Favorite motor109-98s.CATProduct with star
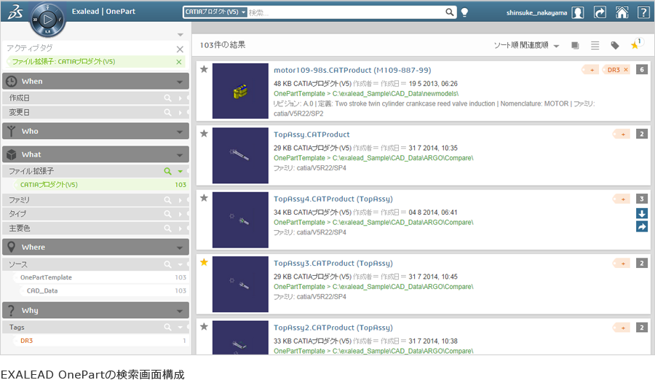 point(204,69)
